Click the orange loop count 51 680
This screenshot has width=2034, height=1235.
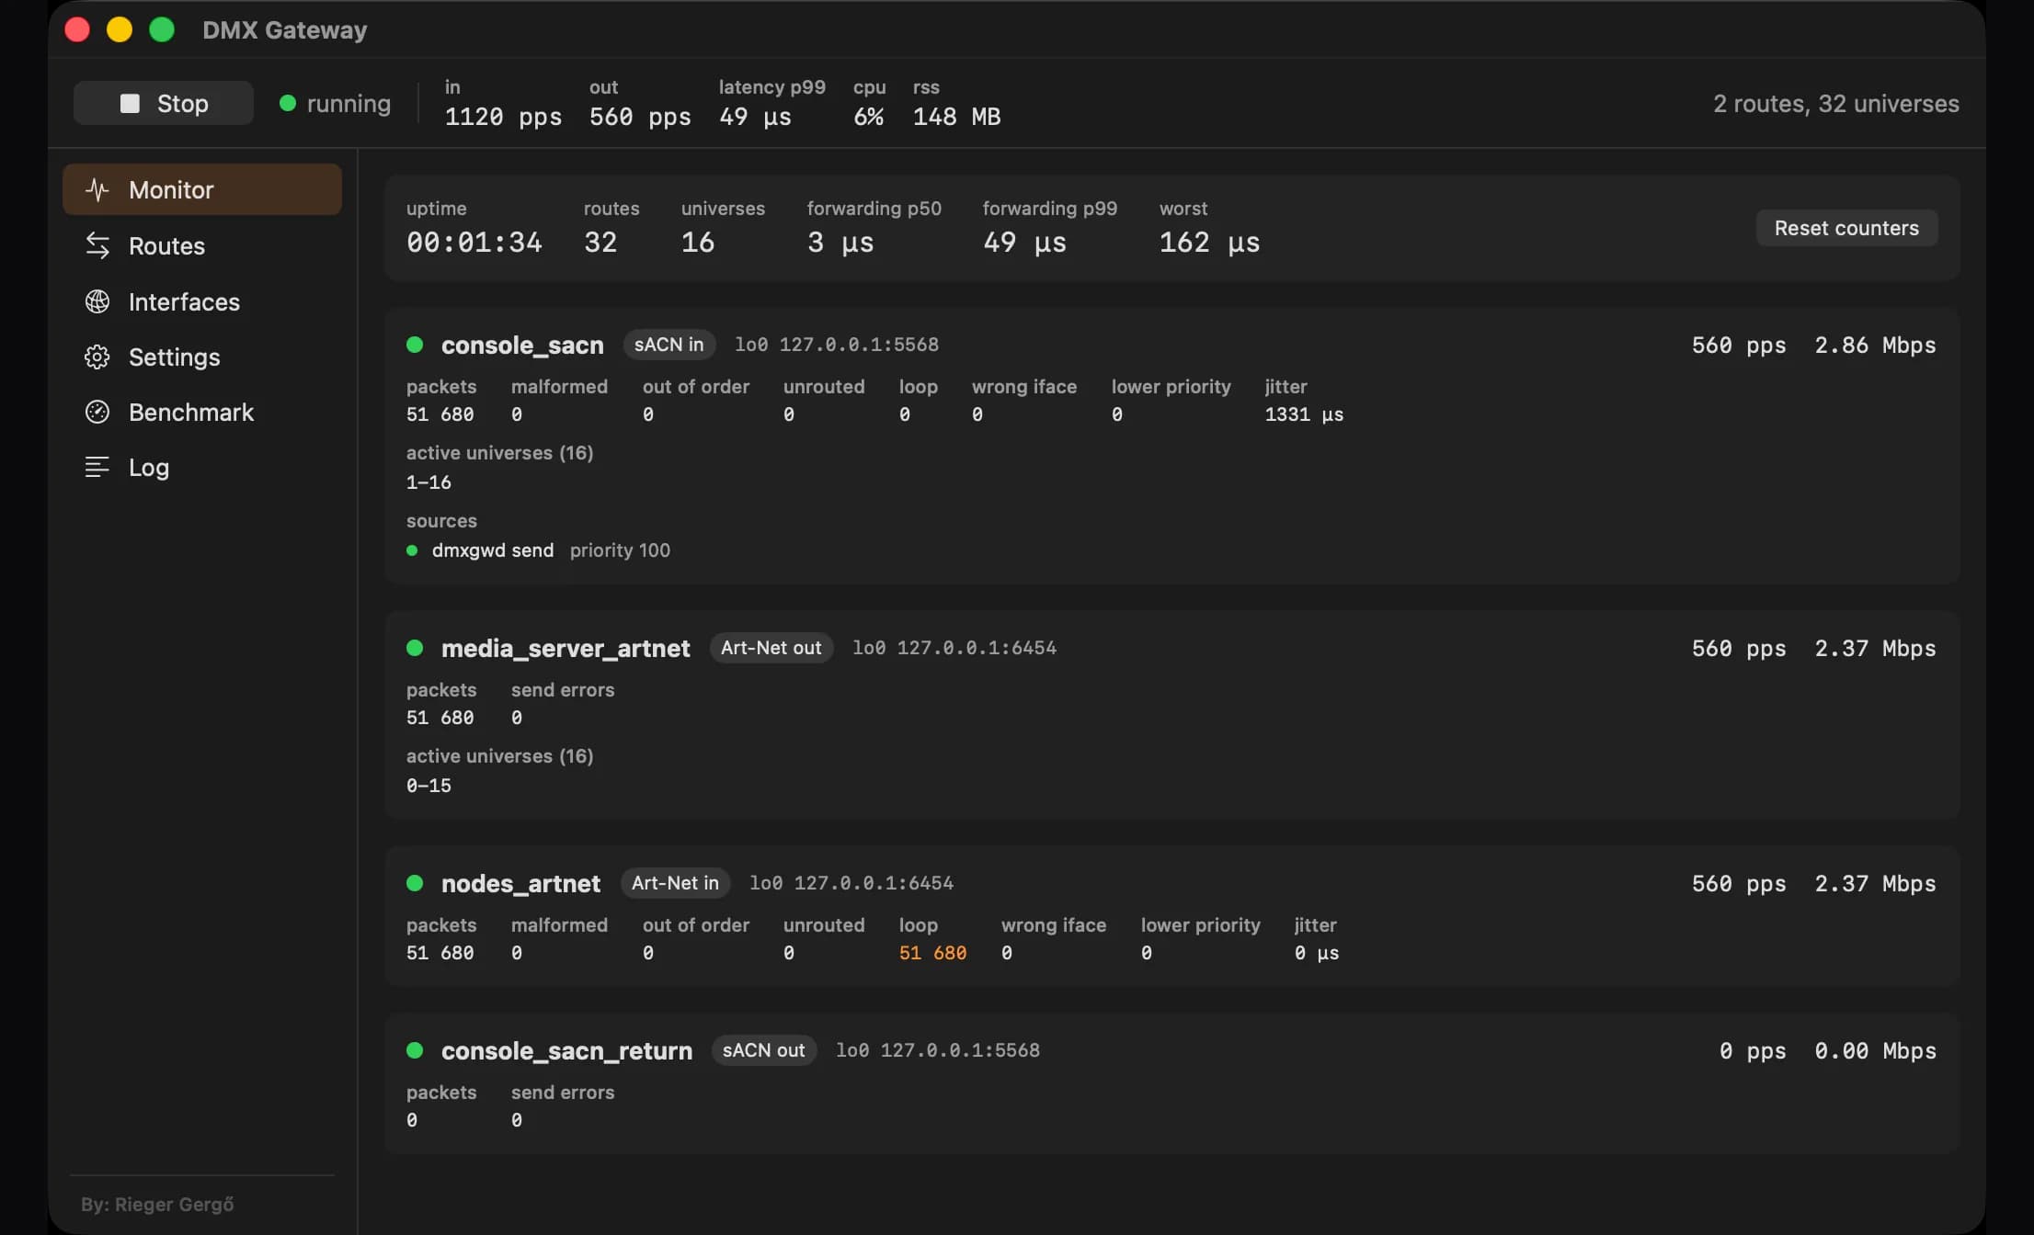[x=932, y=953]
